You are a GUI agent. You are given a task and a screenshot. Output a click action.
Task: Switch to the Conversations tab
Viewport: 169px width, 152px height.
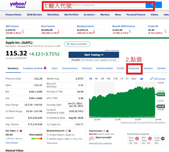pyautogui.click(x=70, y=68)
